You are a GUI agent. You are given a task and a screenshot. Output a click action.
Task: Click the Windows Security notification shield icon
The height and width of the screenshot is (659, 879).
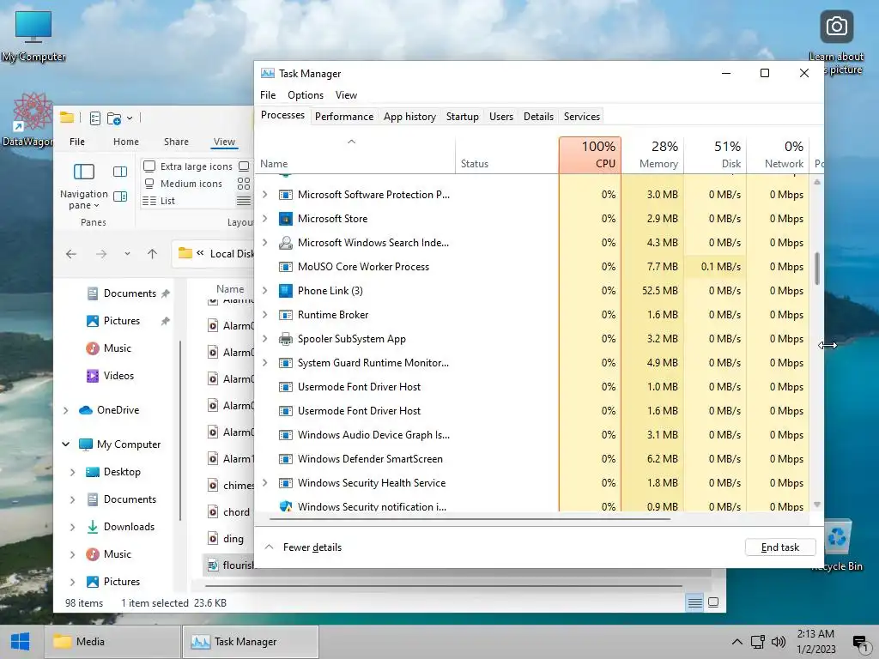click(285, 506)
